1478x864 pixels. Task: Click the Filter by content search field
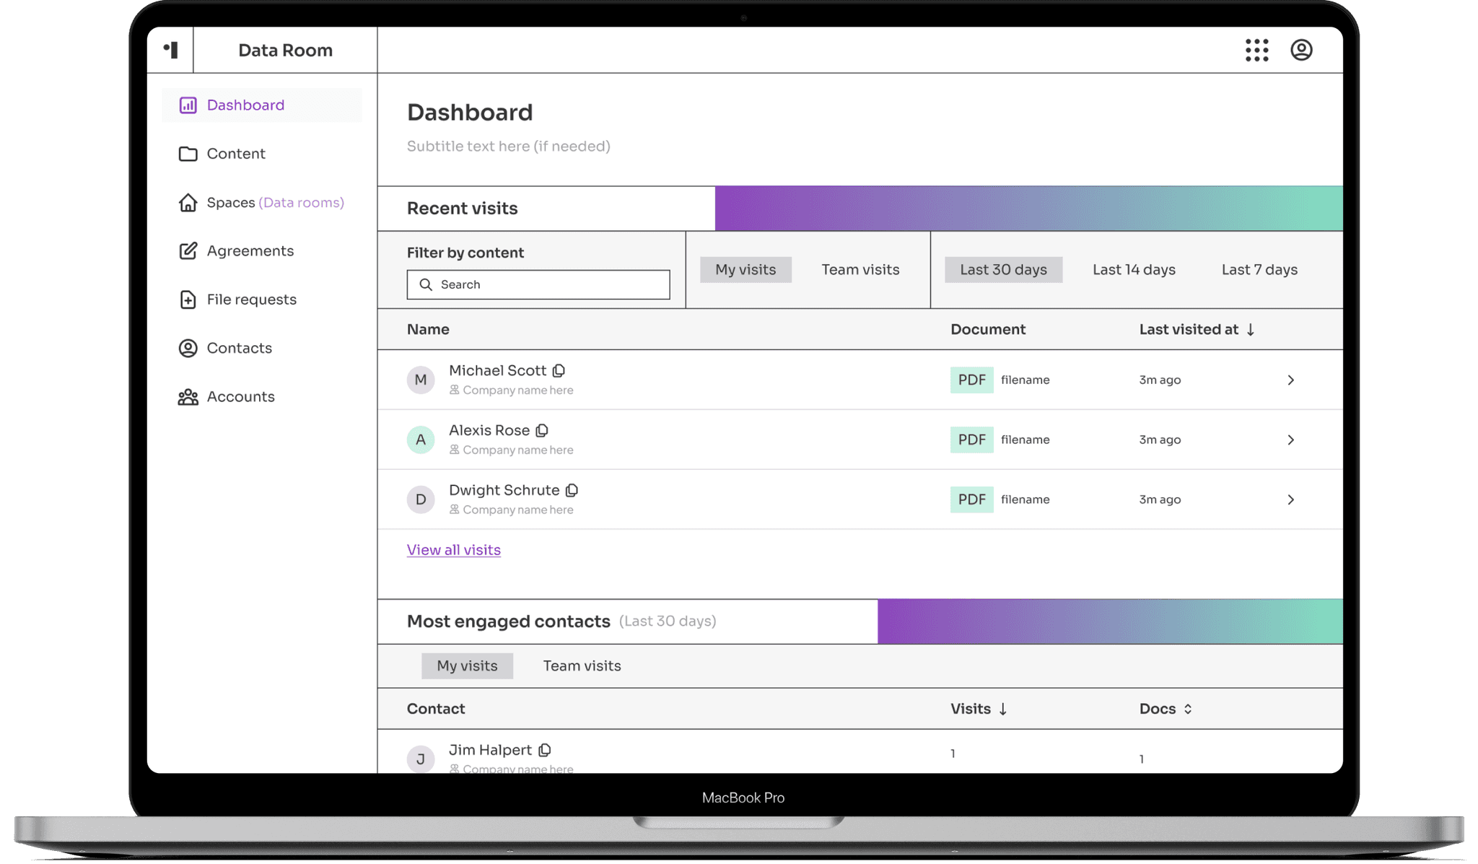pos(538,284)
